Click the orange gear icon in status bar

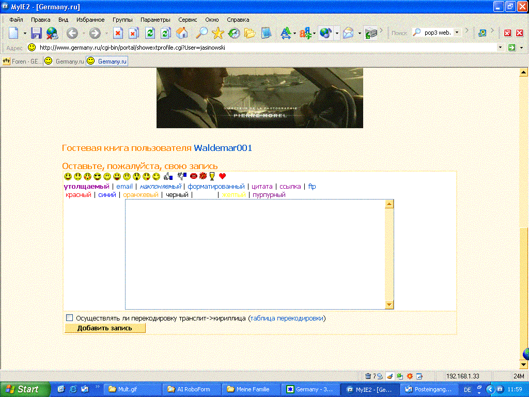410,376
